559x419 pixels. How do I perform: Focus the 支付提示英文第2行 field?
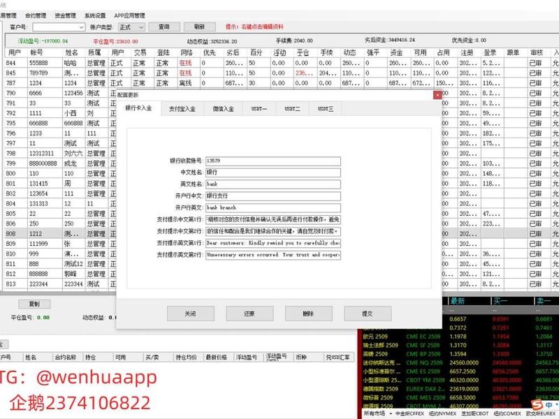(x=273, y=255)
